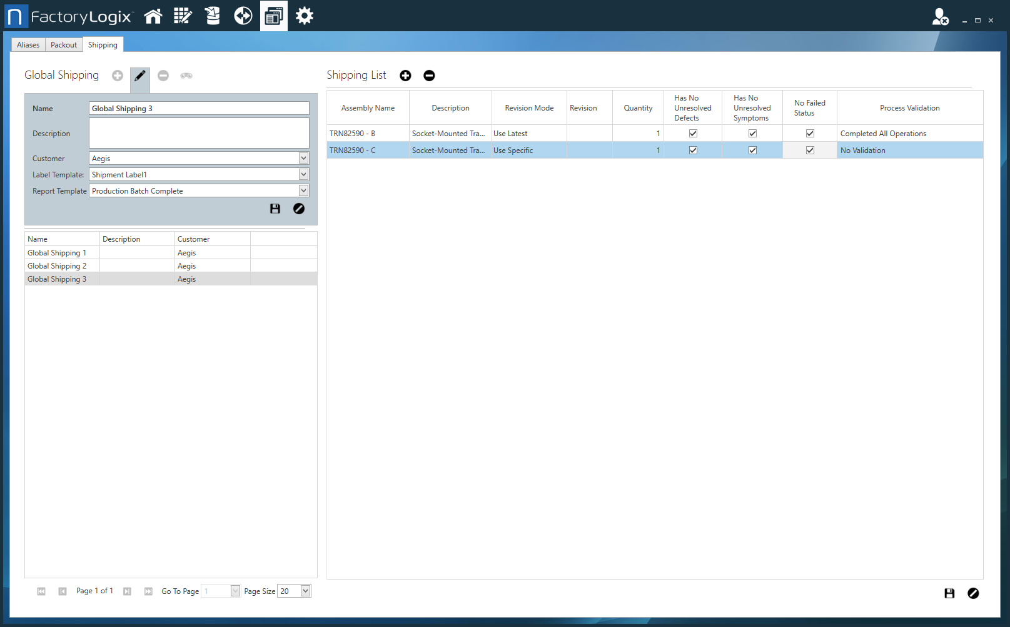Select the data editor toolbar icon beside home
Screen dimensions: 1010x627
[183, 15]
